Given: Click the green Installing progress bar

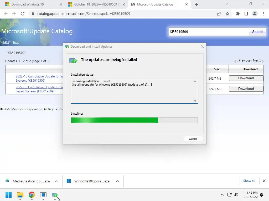Looking at the screenshot, I should click(134, 120).
